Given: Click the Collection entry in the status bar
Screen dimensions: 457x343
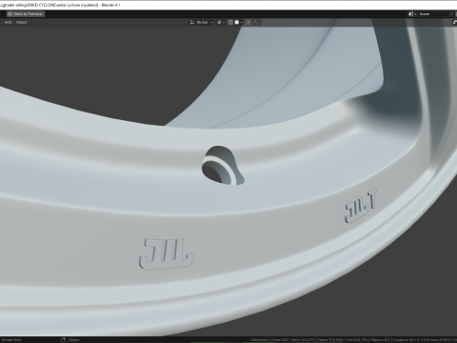Looking at the screenshot, I should click(259, 340).
